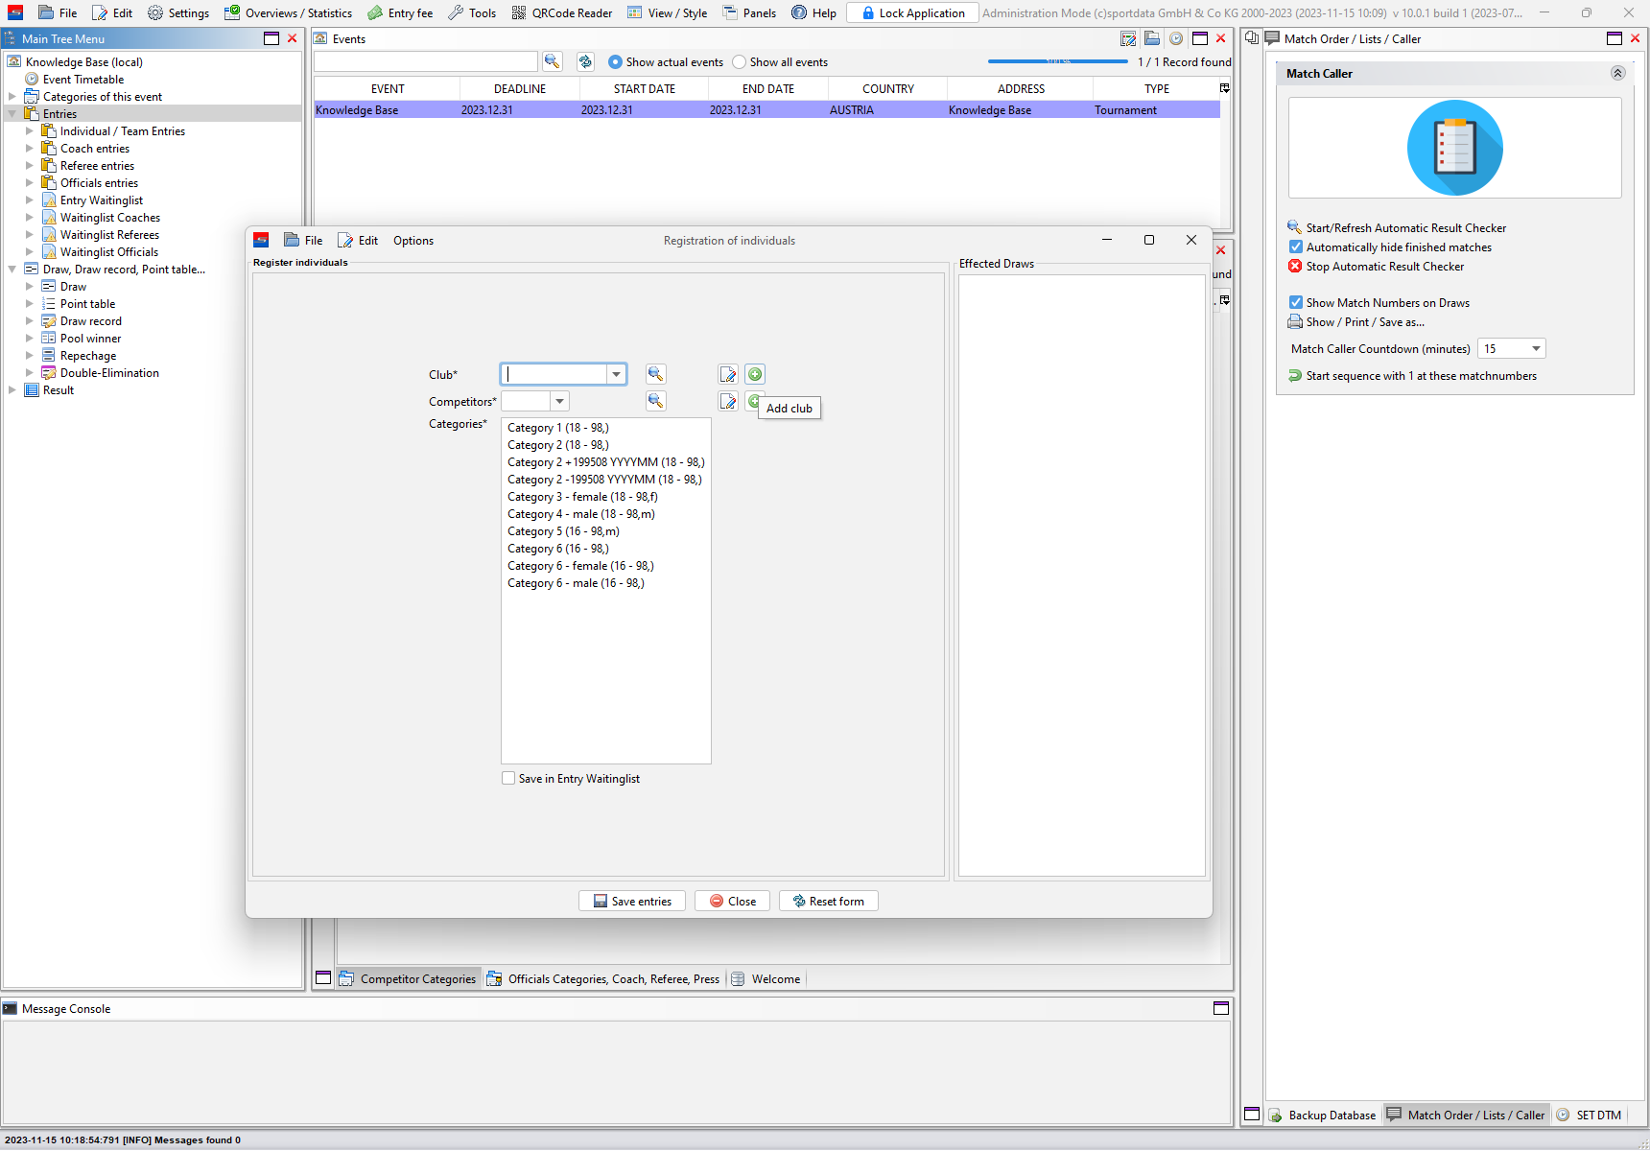
Task: Open the Competitors dropdown arrow
Action: point(559,401)
